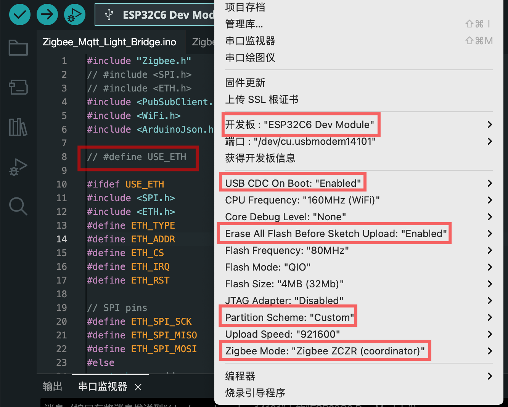This screenshot has height=407, width=508.
Task: Open the Debug sidebar icon
Action: pos(18,167)
